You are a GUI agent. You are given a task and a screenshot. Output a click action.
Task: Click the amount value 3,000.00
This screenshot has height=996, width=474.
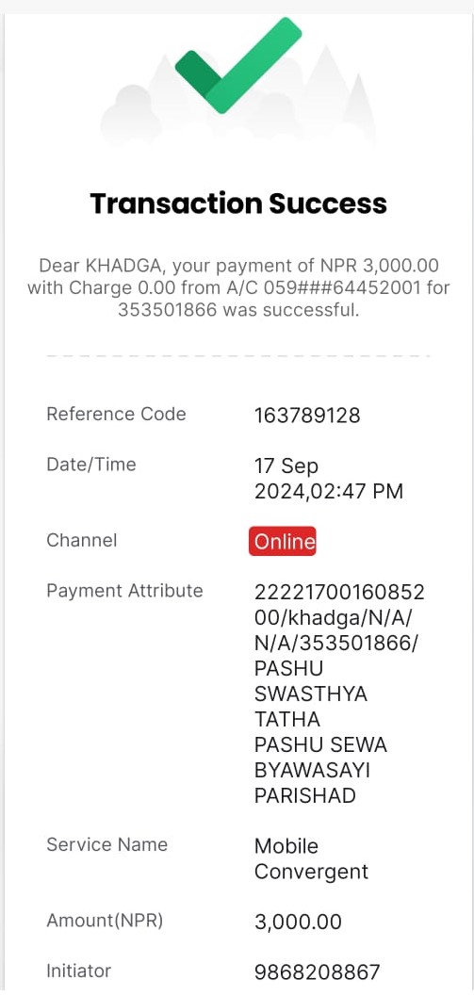298,922
